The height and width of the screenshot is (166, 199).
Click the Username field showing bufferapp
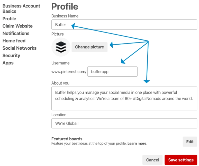(112, 72)
